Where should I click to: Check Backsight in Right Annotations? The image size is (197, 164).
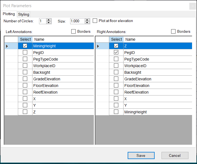(x=116, y=72)
